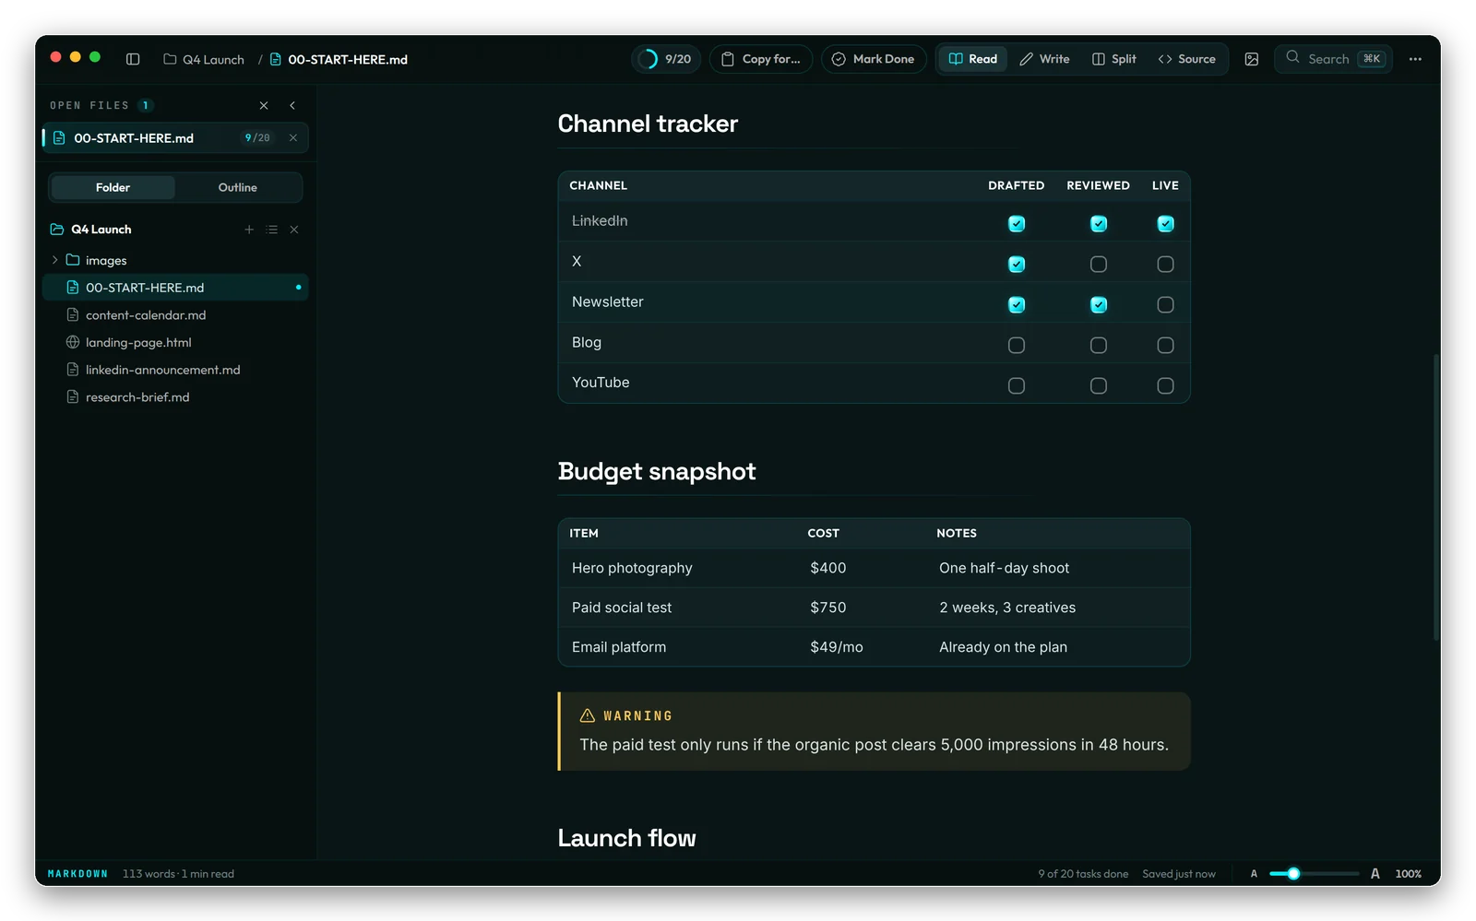Click the 'Saved just now' status

(x=1179, y=874)
